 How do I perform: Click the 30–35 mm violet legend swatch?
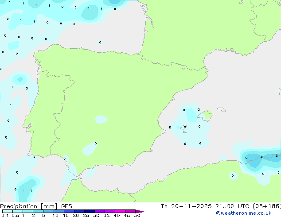100,211
